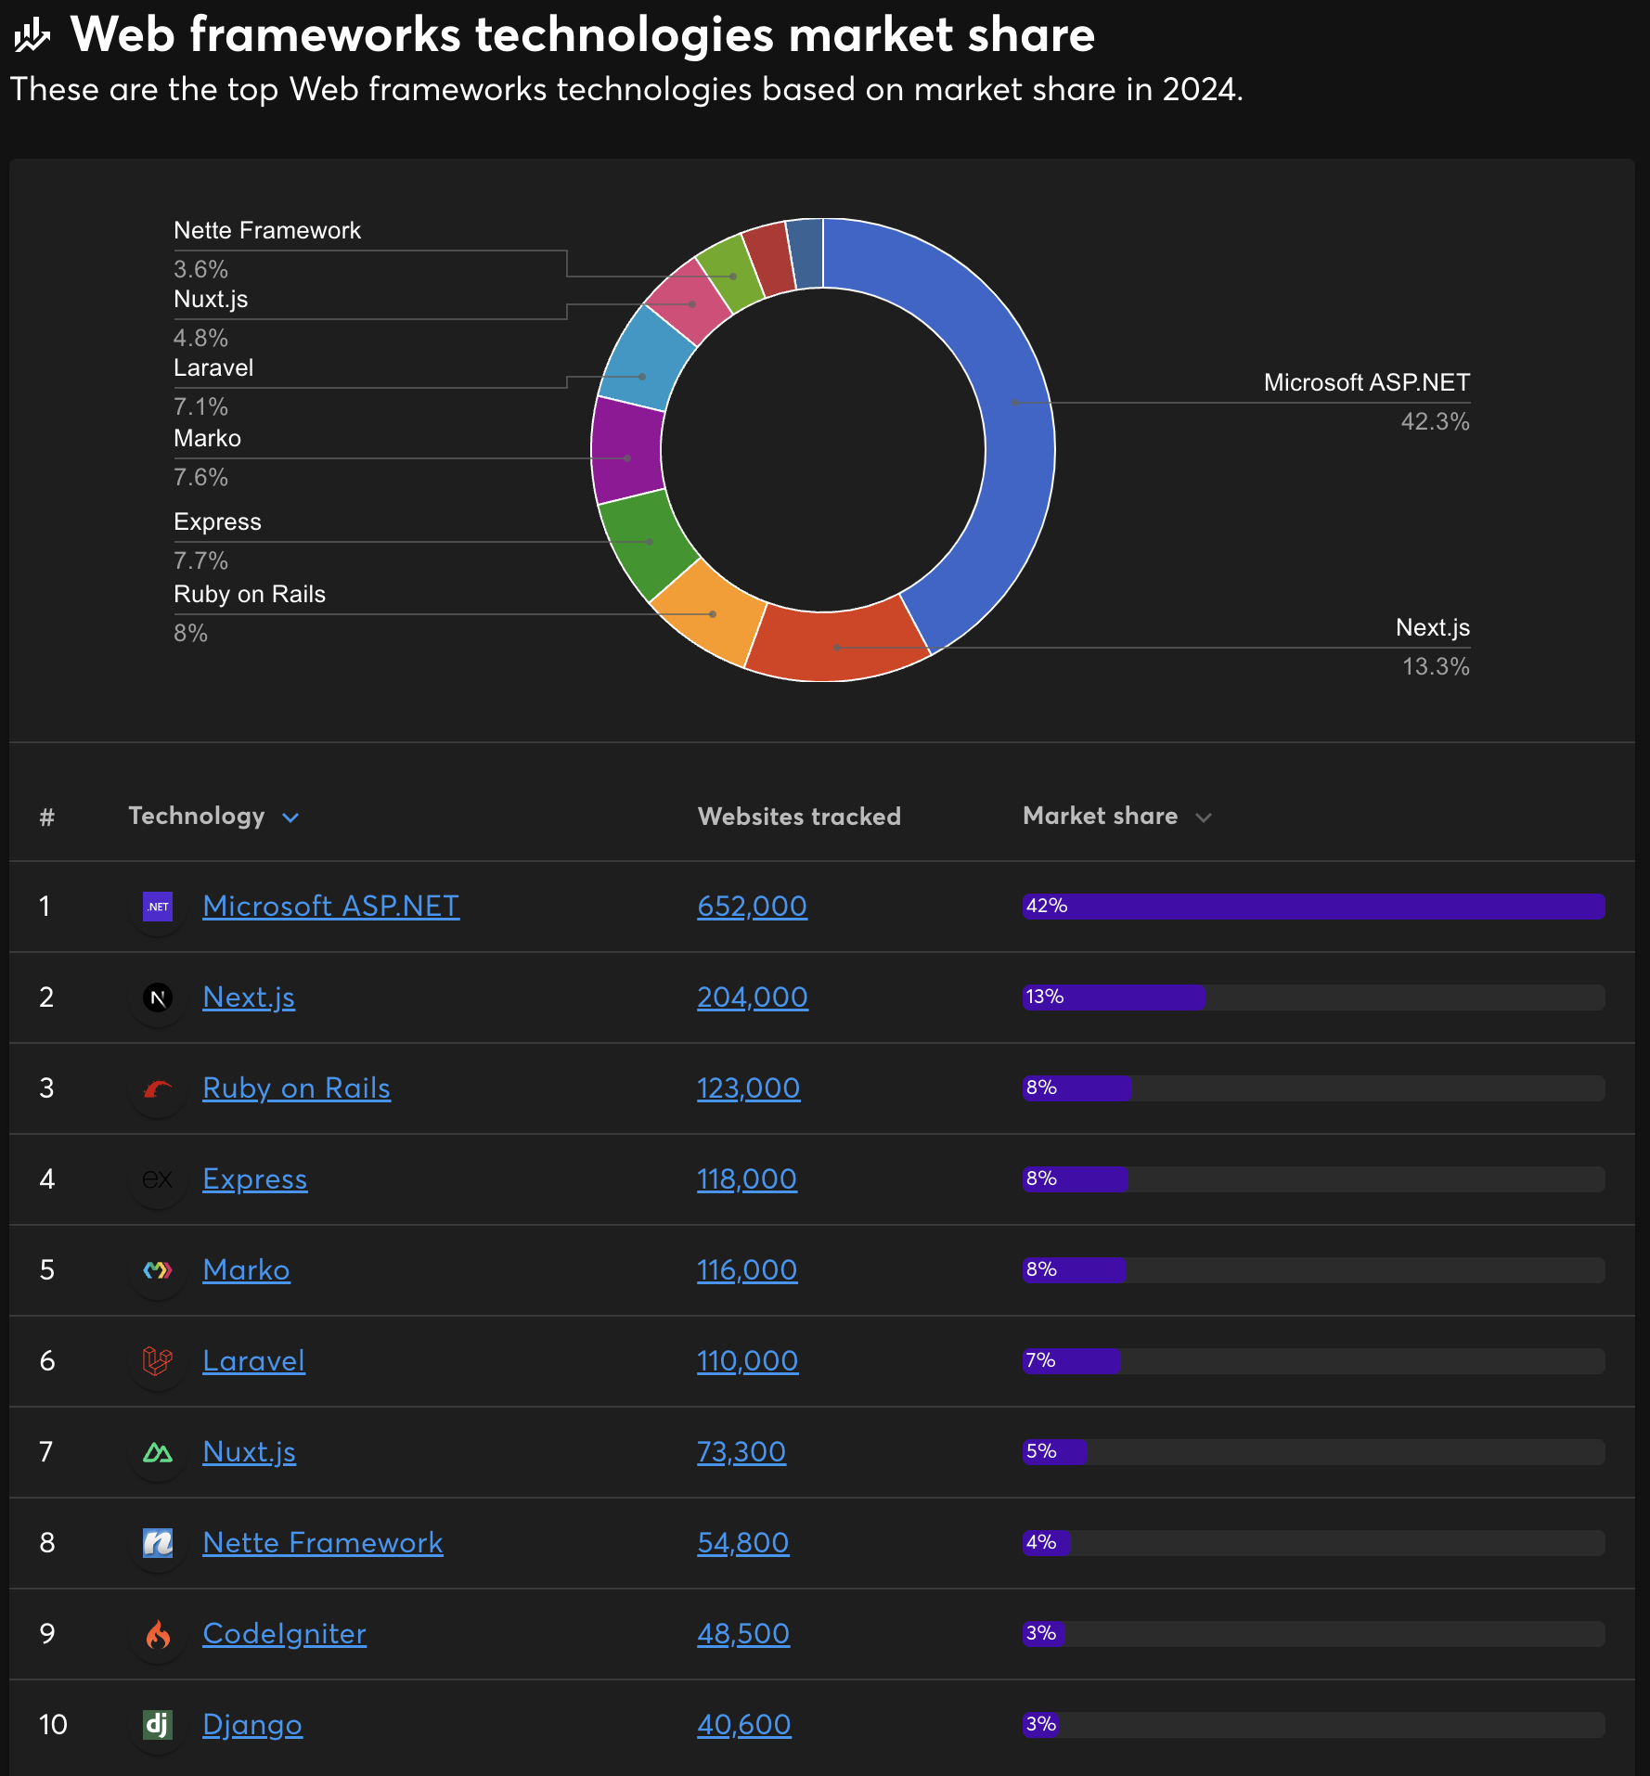Sort by Market share column header
1650x1776 pixels.
[x=1100, y=816]
